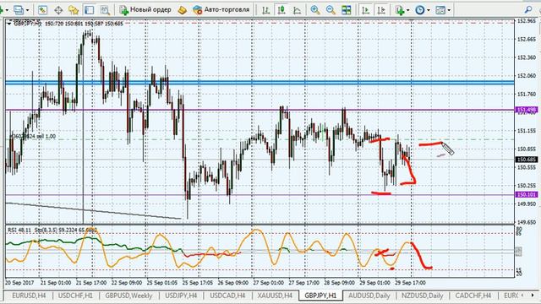The image size is (541, 304).
Task: Select the active GBPJPY,H1 tab
Action: [320, 296]
